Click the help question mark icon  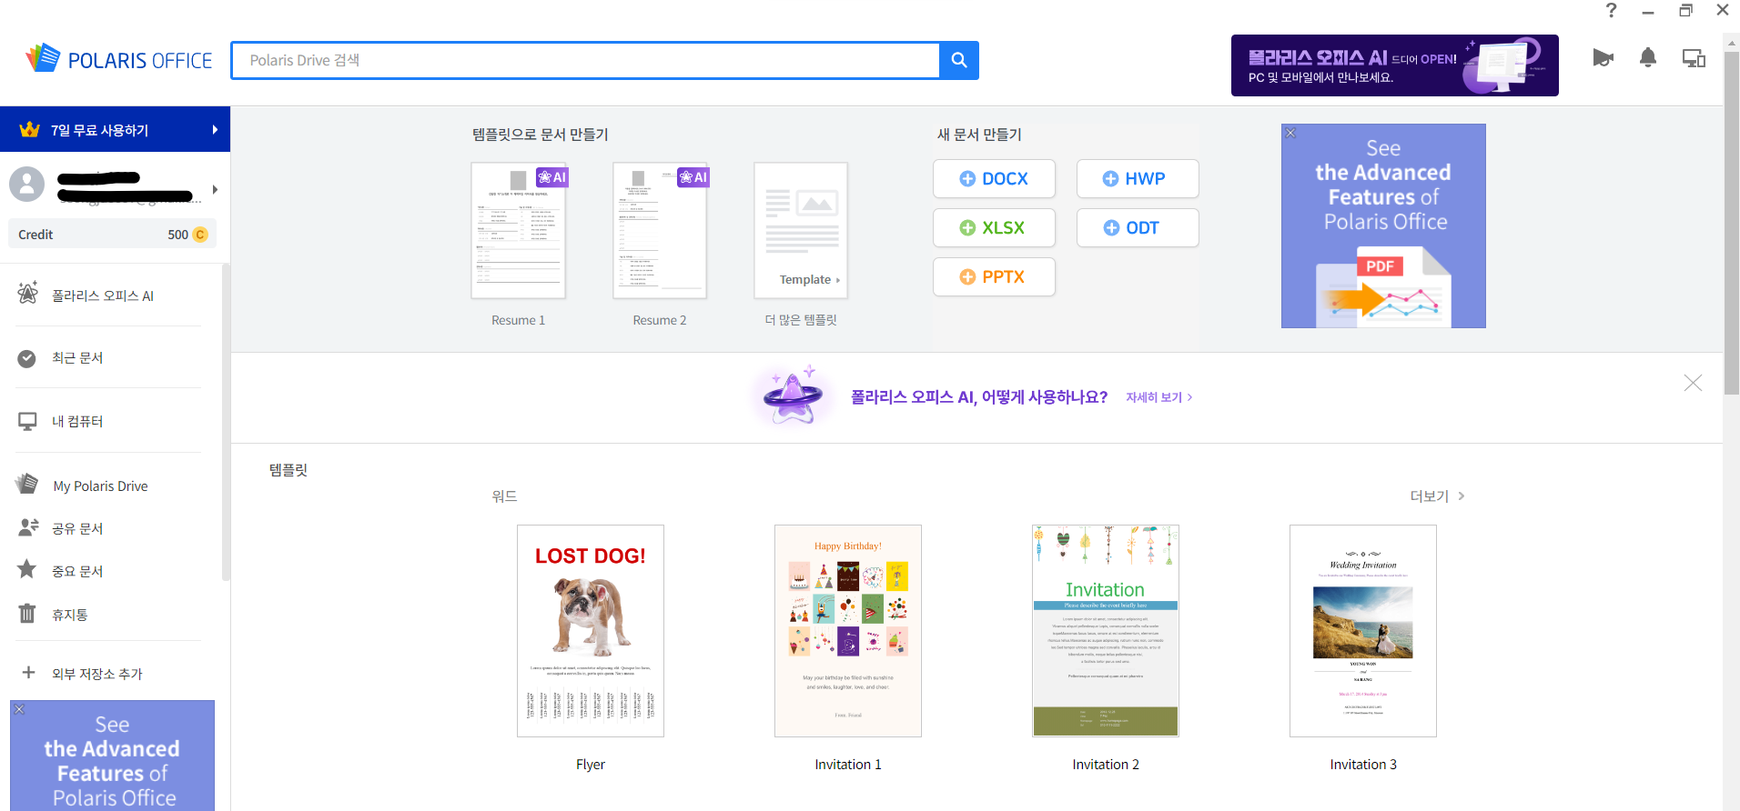click(1611, 10)
